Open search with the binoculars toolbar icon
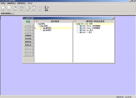 (x=21, y=8)
